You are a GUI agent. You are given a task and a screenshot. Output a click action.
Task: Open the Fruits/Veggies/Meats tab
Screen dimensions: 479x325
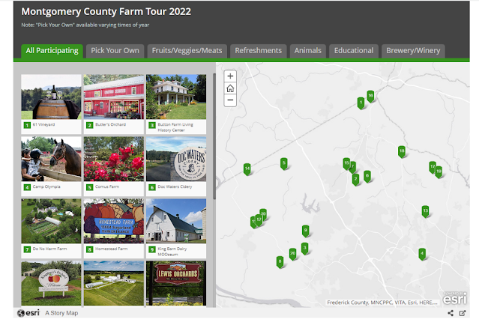[x=187, y=51]
